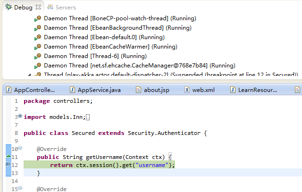Viewport: 302px width, 192px height.
Task: Click the AppService.java file icon
Action: click(x=73, y=90)
